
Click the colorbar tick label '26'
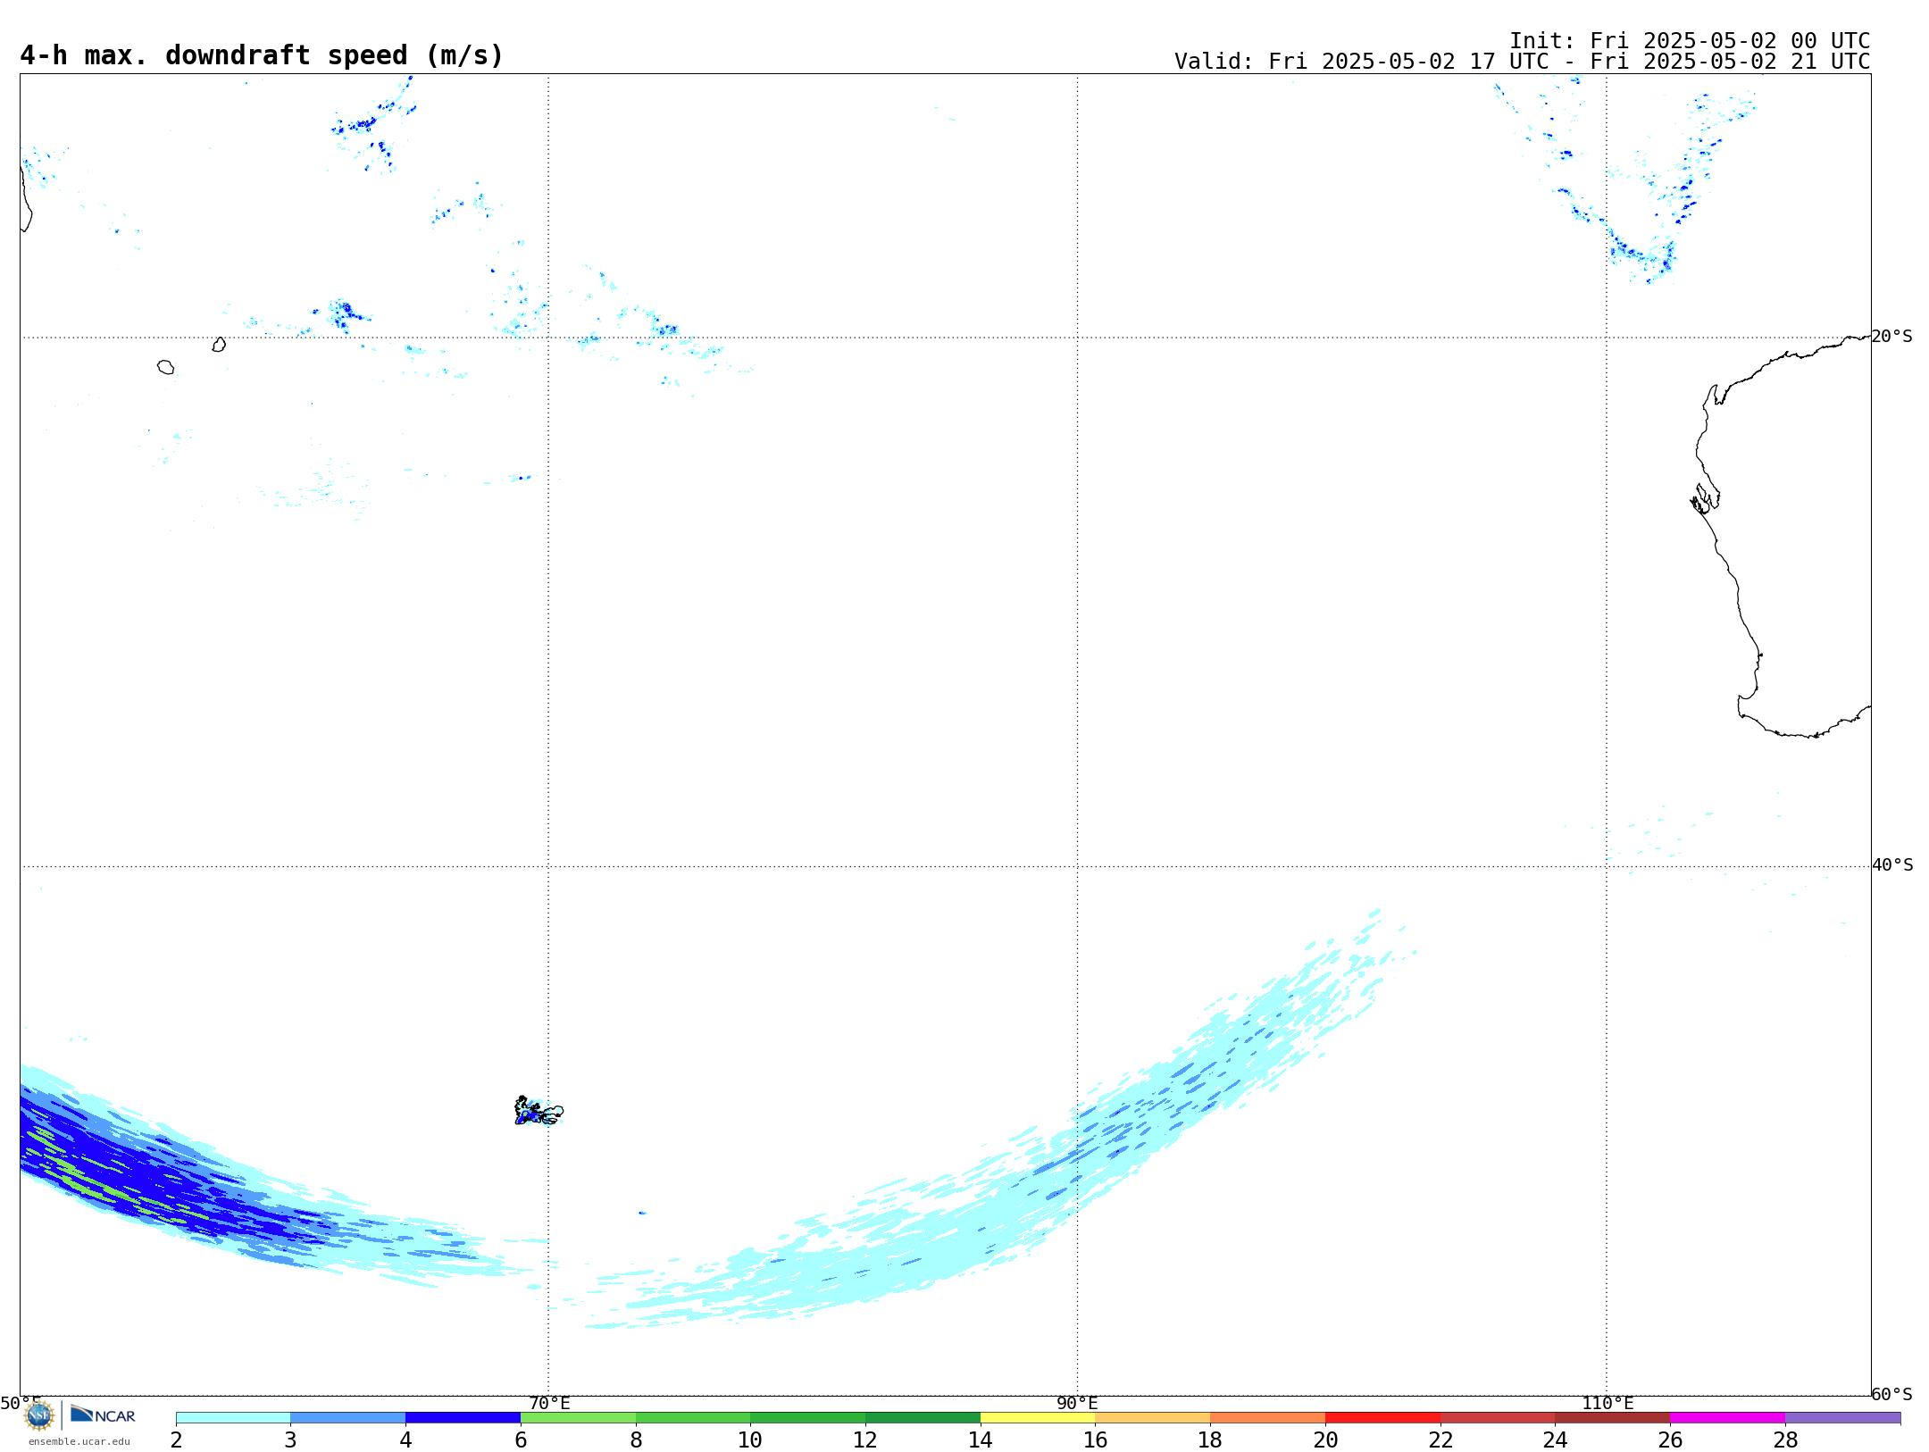[1670, 1439]
